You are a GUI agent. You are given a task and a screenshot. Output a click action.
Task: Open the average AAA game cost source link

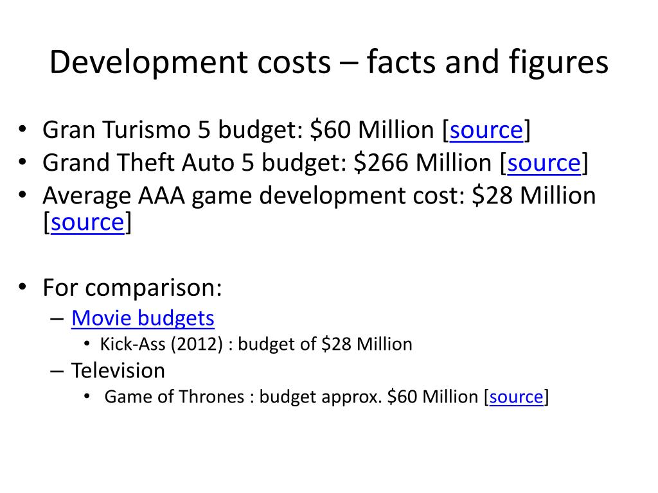[87, 221]
